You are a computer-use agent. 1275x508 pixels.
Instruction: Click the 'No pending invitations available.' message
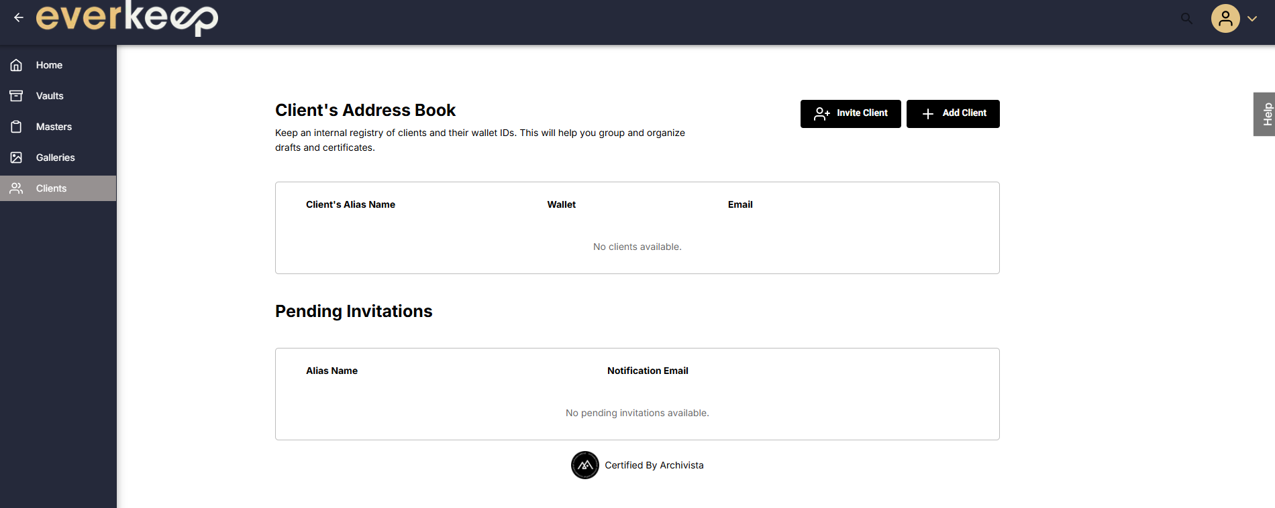pos(637,413)
